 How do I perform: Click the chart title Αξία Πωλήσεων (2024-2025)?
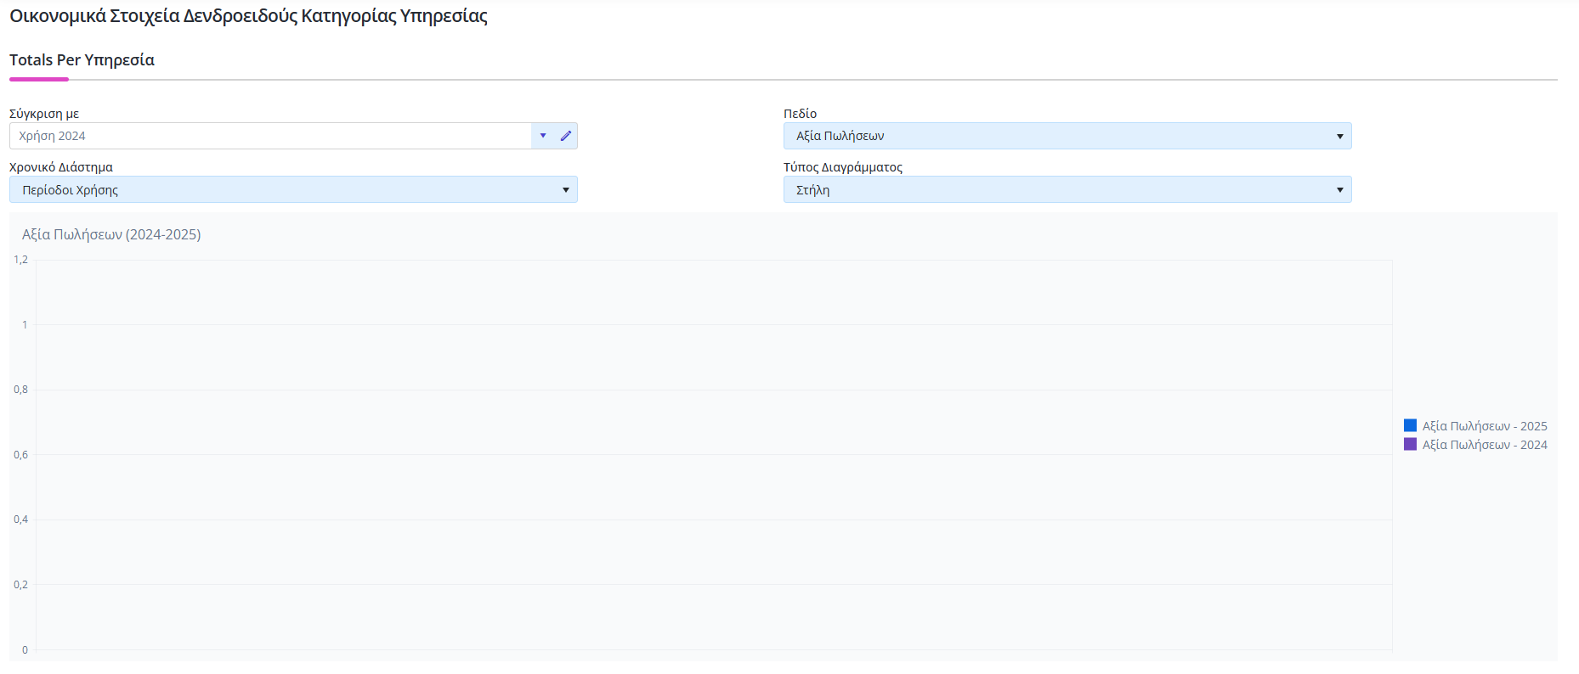111,234
